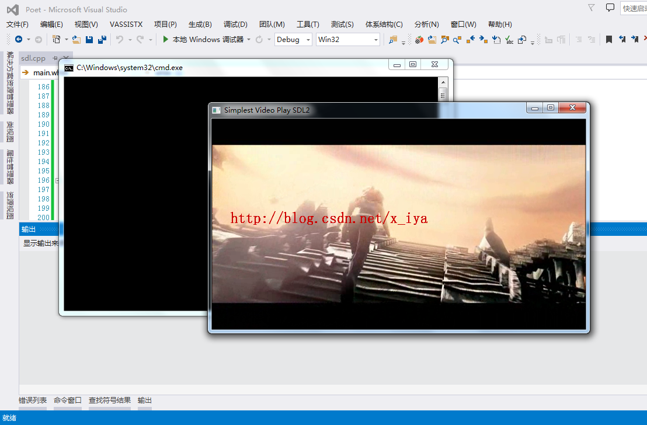
Task: Open the 文件(F) menu
Action: [x=18, y=25]
